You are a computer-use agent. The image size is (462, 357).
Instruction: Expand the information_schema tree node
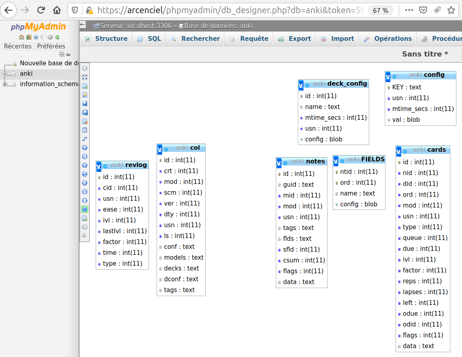pos(5,84)
